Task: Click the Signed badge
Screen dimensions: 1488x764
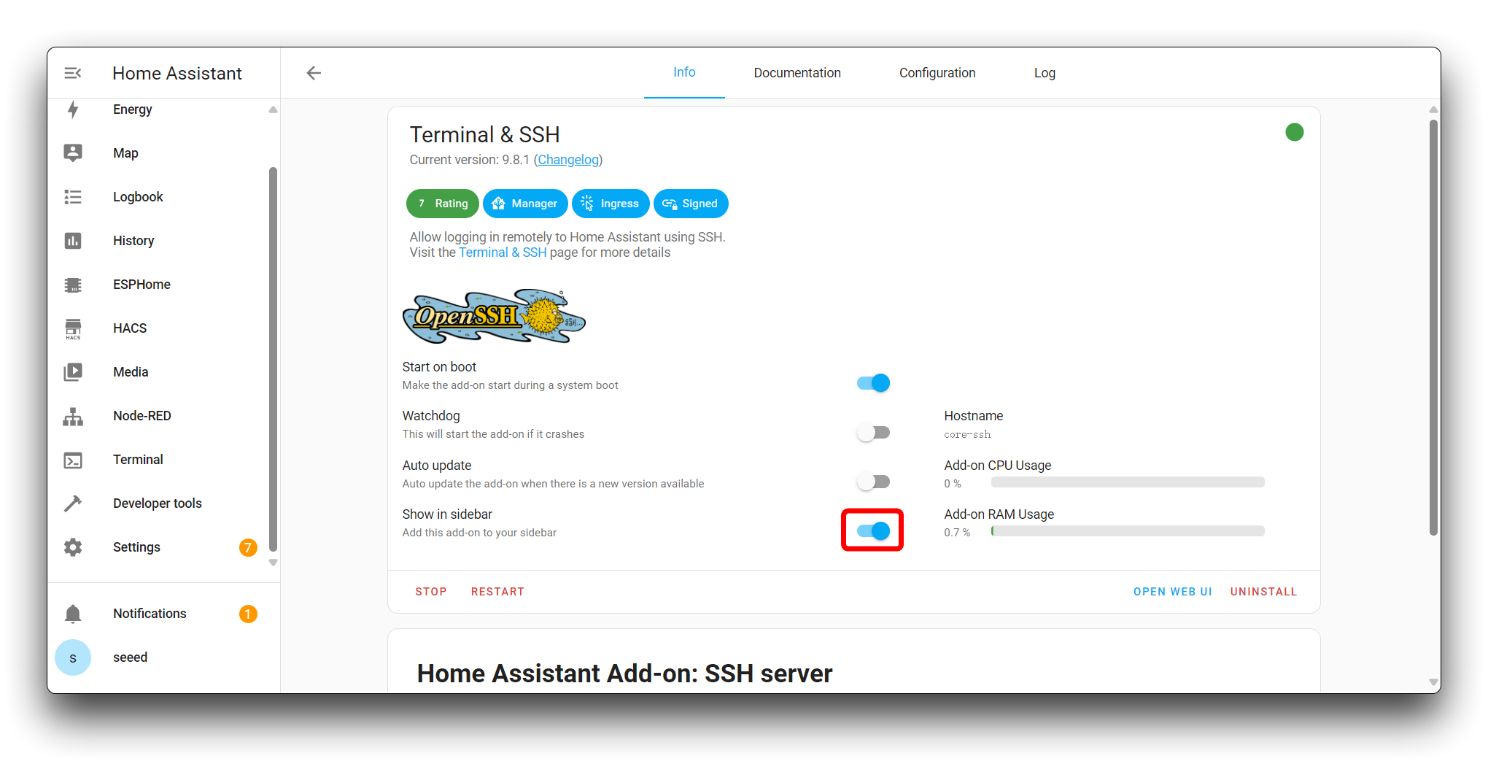Action: (691, 204)
